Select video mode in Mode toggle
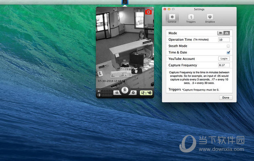The image size is (254, 161). tap(220, 33)
